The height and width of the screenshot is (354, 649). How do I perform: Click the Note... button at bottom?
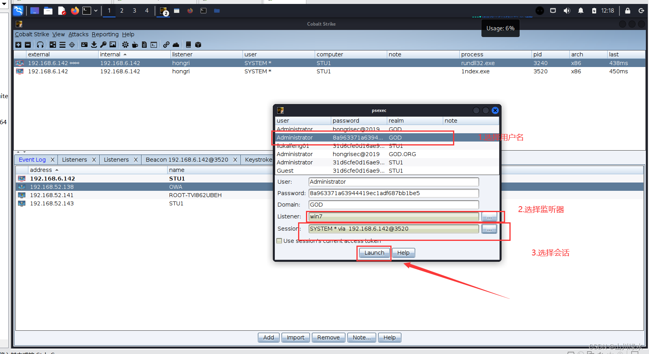362,337
